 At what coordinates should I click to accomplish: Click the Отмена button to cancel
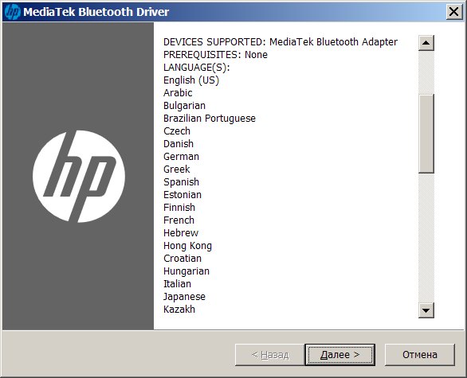[x=420, y=354]
